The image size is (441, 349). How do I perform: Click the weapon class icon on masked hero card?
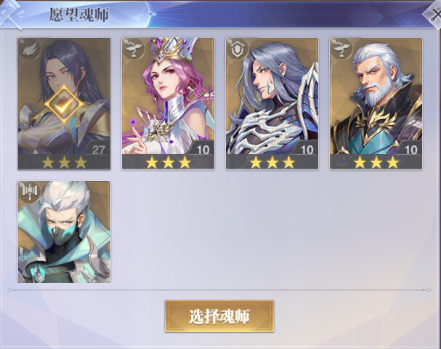pyautogui.click(x=30, y=192)
